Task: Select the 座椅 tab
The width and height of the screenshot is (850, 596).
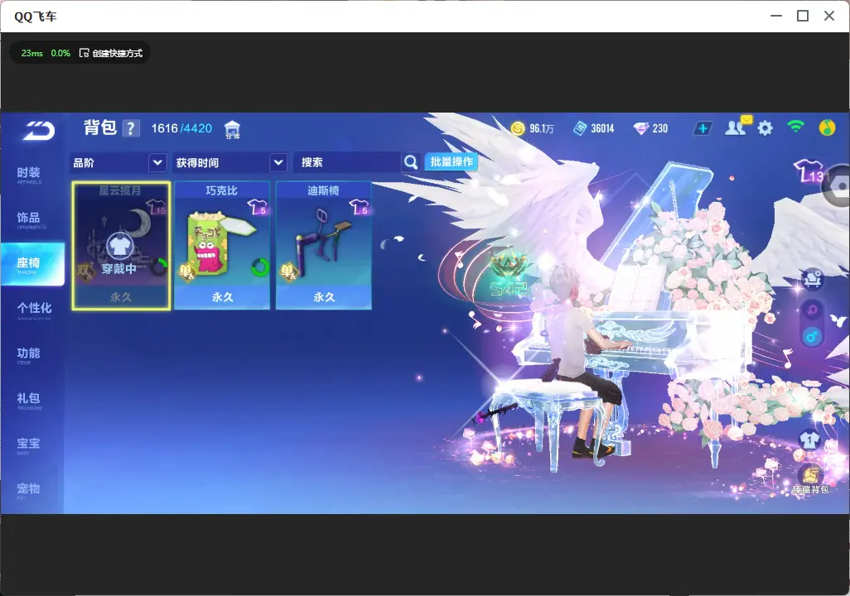Action: tap(32, 264)
